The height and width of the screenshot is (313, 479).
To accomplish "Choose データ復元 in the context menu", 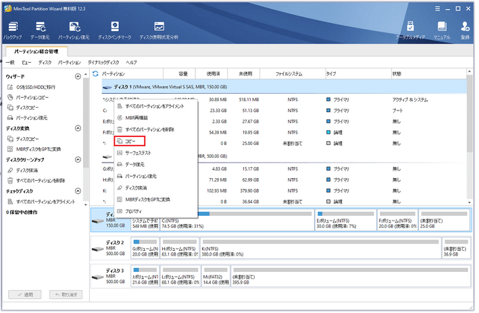I will click(156, 165).
